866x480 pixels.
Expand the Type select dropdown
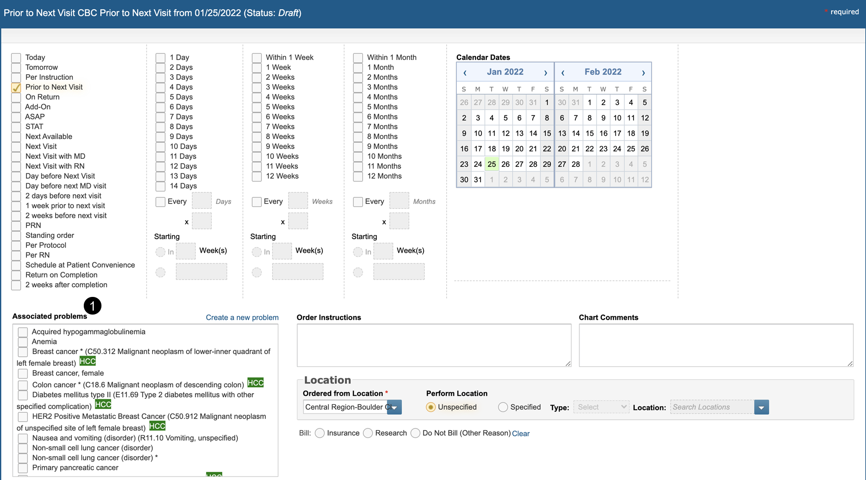click(601, 407)
